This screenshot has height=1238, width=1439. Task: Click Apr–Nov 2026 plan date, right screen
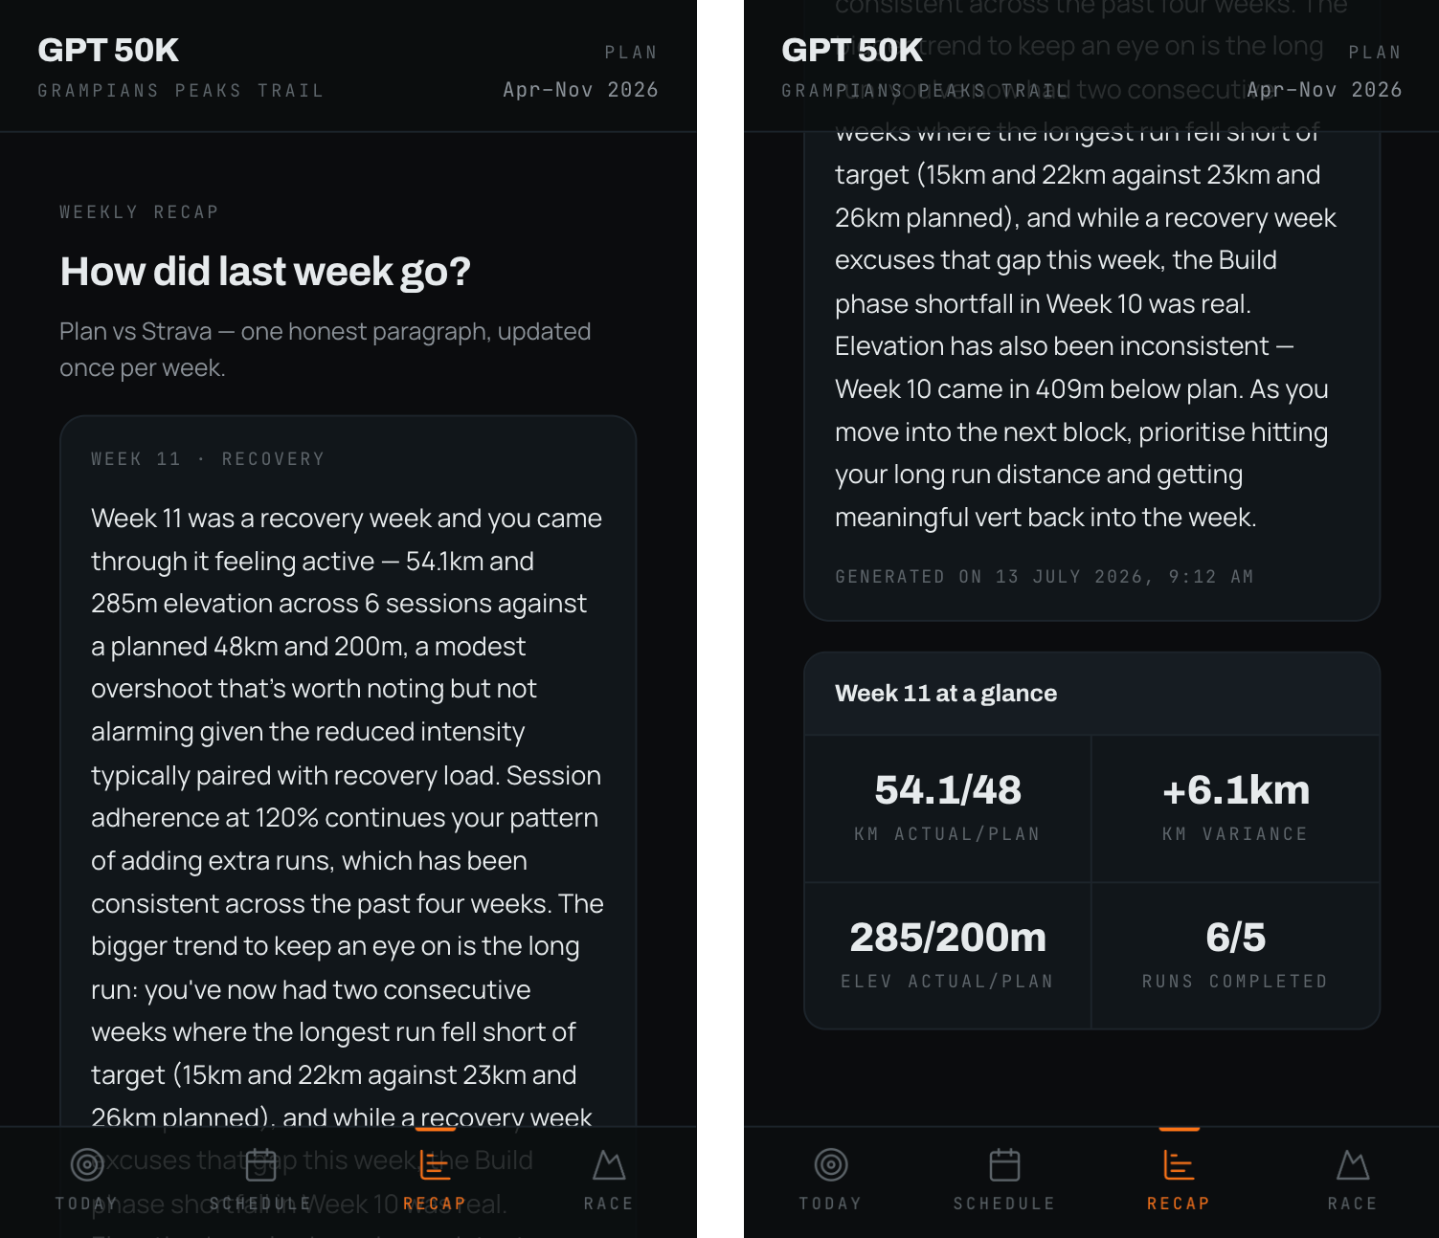(1325, 90)
